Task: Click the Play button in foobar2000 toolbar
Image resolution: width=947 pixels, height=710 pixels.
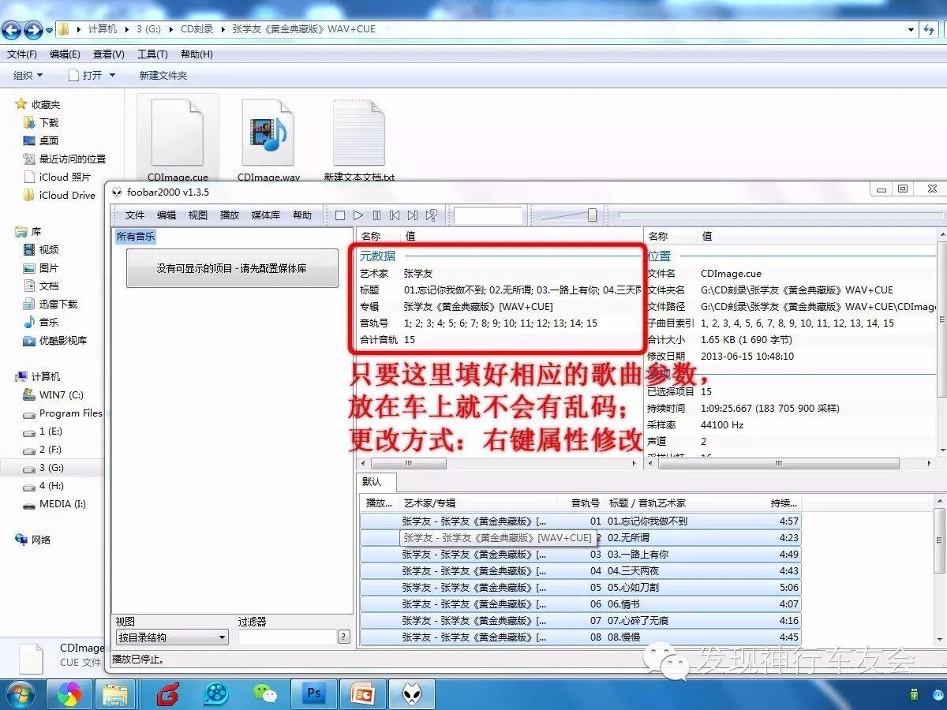Action: [358, 215]
